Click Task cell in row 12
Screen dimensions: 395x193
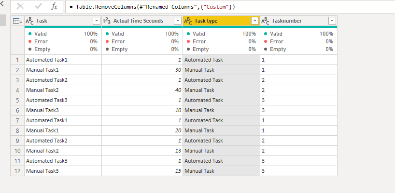(x=63, y=171)
